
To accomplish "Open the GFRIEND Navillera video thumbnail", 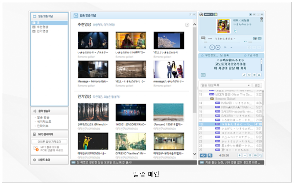I will pos(131,142).
